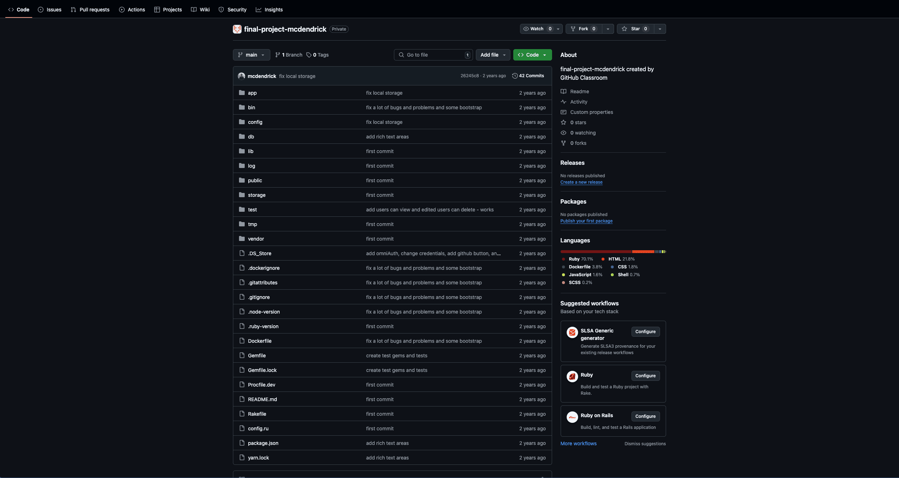Go to the Pull requests tab

[x=90, y=10]
